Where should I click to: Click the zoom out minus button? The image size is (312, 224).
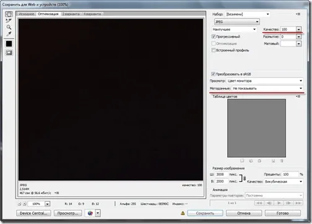[19, 204]
